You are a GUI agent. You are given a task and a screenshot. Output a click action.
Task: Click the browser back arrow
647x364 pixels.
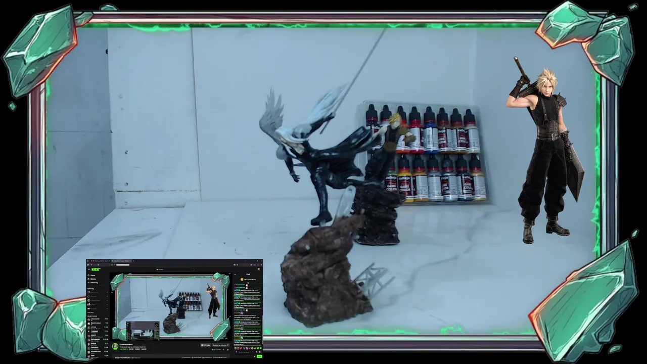(x=91, y=265)
